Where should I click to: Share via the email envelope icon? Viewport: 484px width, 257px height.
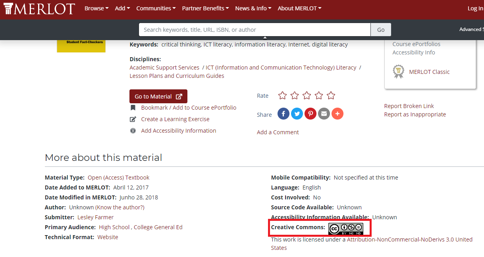tap(324, 114)
